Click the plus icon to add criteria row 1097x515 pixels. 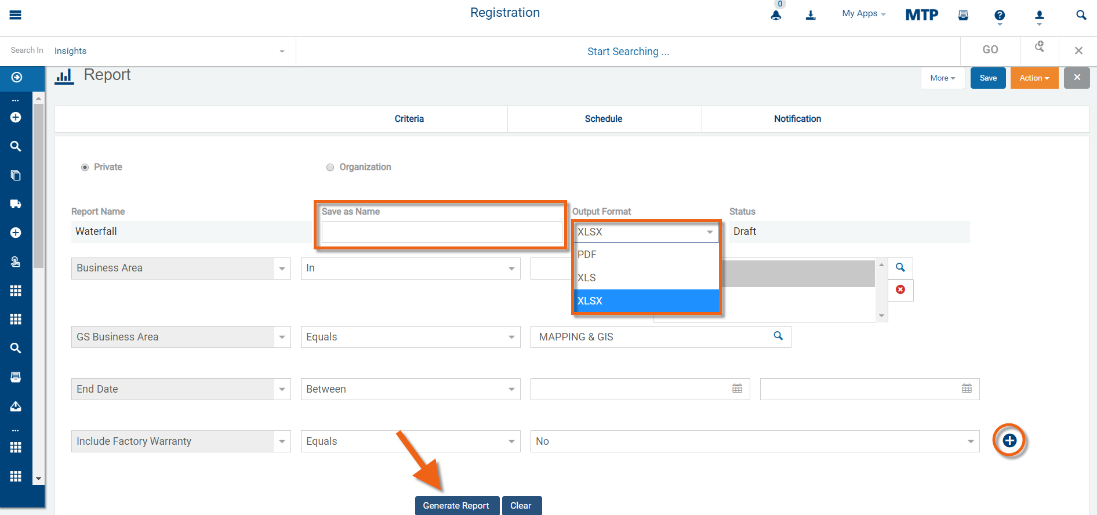pos(1009,441)
